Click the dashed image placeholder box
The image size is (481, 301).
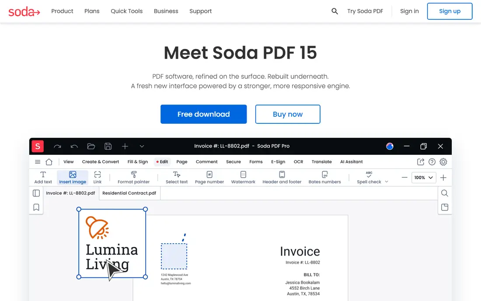click(x=174, y=256)
